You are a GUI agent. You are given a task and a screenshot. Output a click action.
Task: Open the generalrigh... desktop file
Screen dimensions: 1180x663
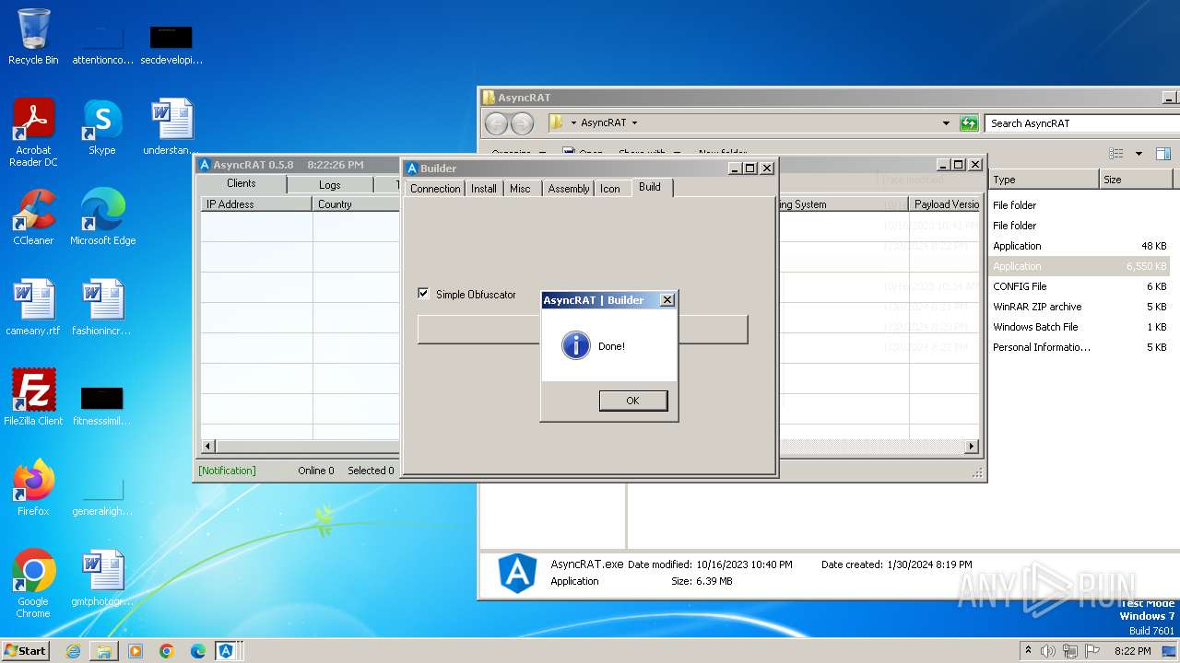[x=102, y=497]
